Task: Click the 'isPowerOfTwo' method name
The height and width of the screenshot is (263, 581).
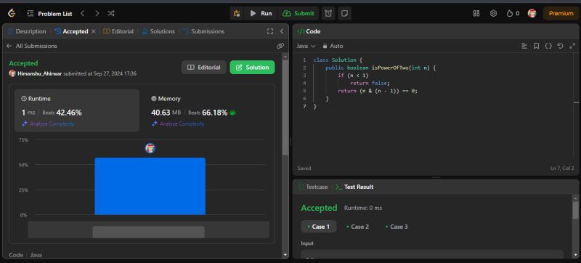Action: [x=389, y=68]
